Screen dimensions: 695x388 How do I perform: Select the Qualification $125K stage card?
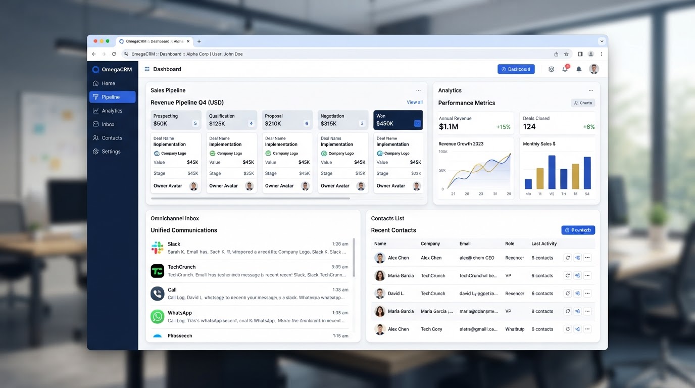(x=231, y=120)
